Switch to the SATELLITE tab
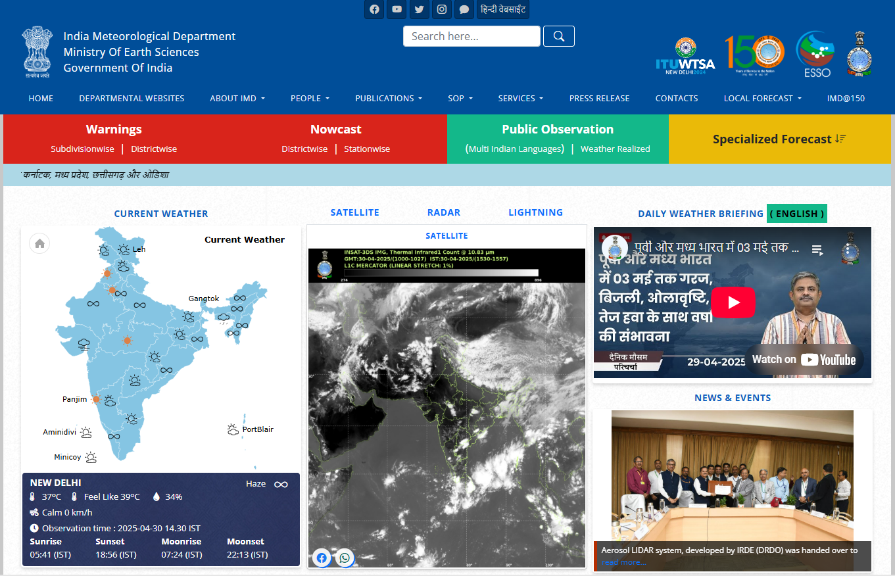Image resolution: width=895 pixels, height=576 pixels. pyautogui.click(x=355, y=212)
